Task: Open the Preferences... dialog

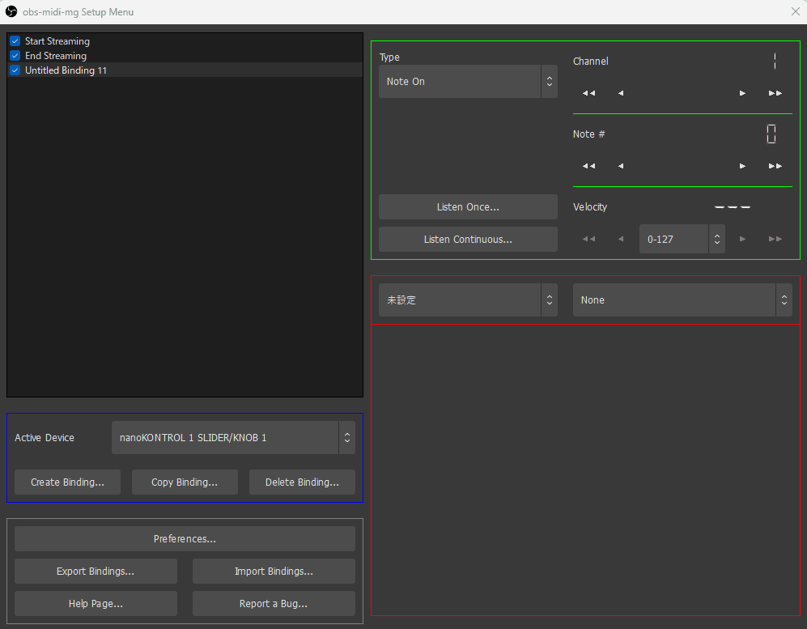Action: [x=185, y=539]
